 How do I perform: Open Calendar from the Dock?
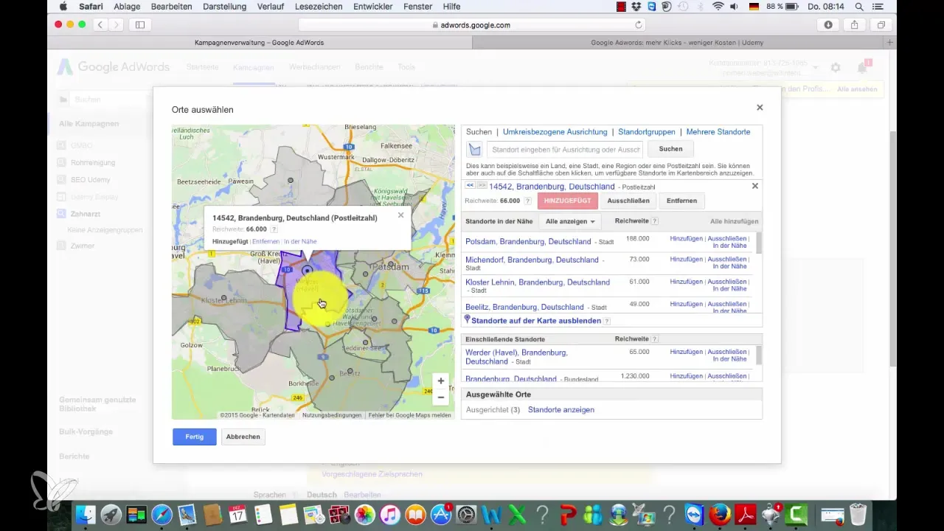238,514
